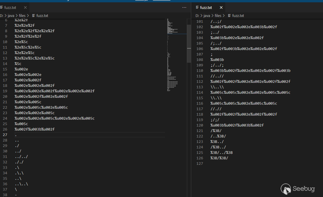Close the left fuzz.txt tab

click(x=25, y=7)
